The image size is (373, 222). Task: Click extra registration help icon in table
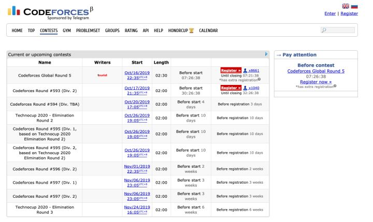[260, 79]
